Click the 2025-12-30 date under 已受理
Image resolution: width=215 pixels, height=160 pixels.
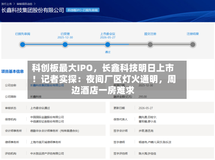(x=65, y=37)
